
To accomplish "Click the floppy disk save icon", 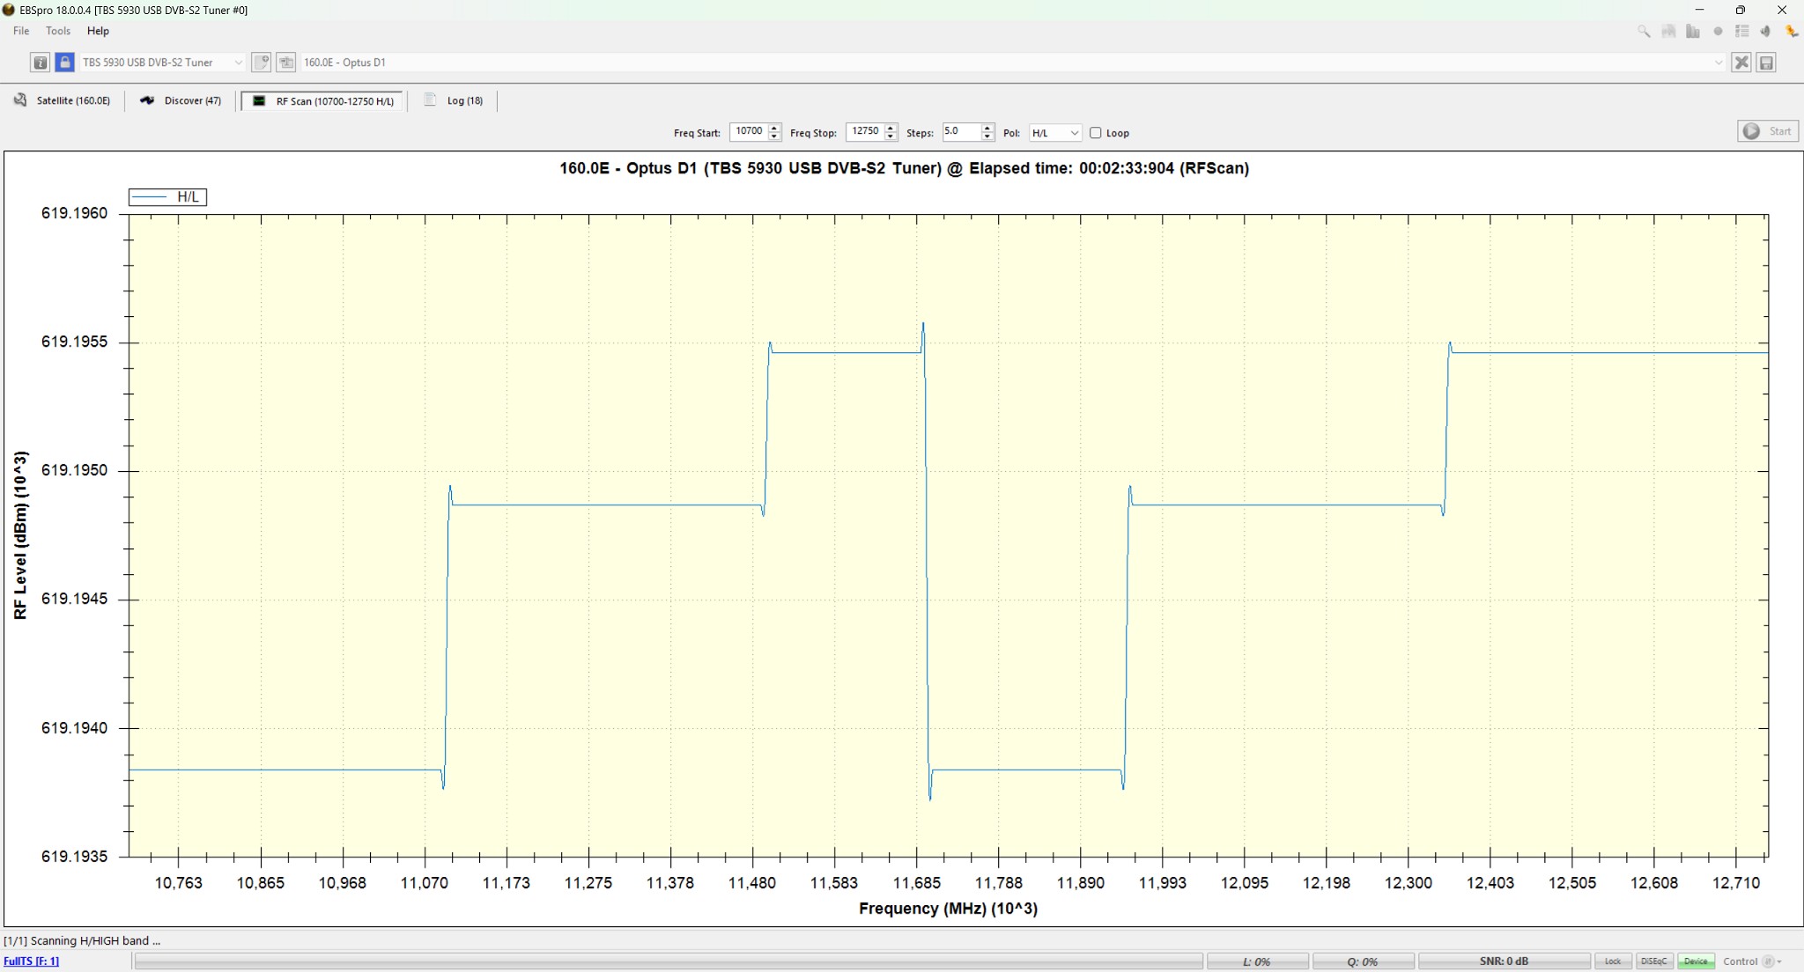I will [x=1766, y=63].
